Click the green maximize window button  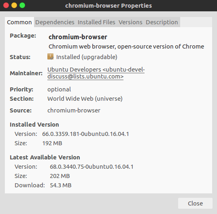tap(22, 6)
